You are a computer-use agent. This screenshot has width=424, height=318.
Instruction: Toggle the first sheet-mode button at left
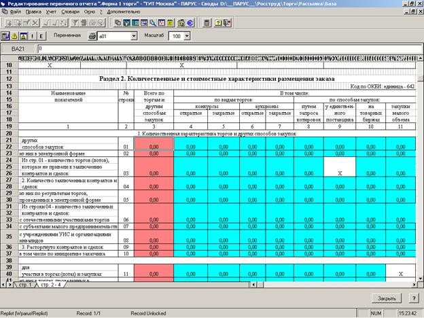(x=5, y=36)
